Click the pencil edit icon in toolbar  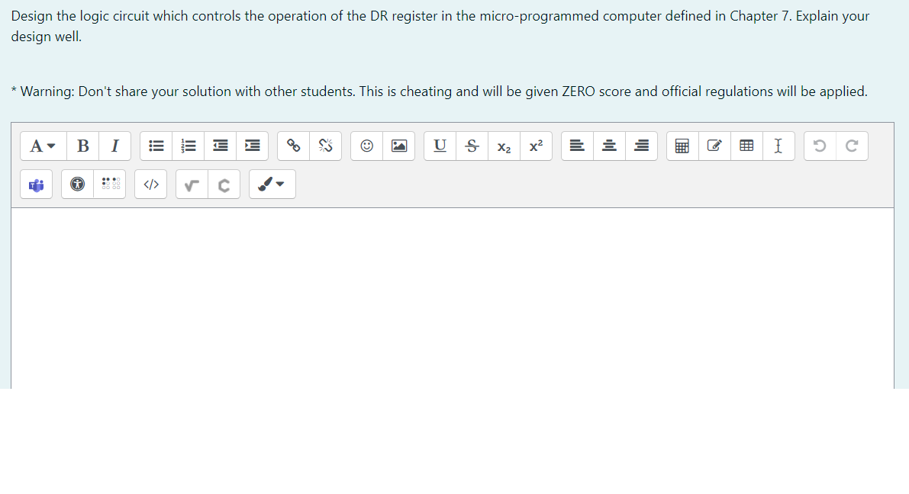click(x=715, y=146)
